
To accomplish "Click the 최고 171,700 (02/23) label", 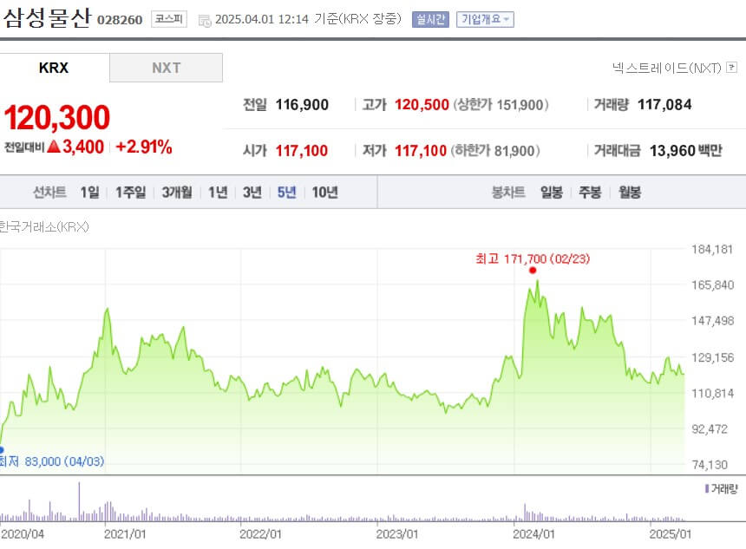I will (533, 258).
